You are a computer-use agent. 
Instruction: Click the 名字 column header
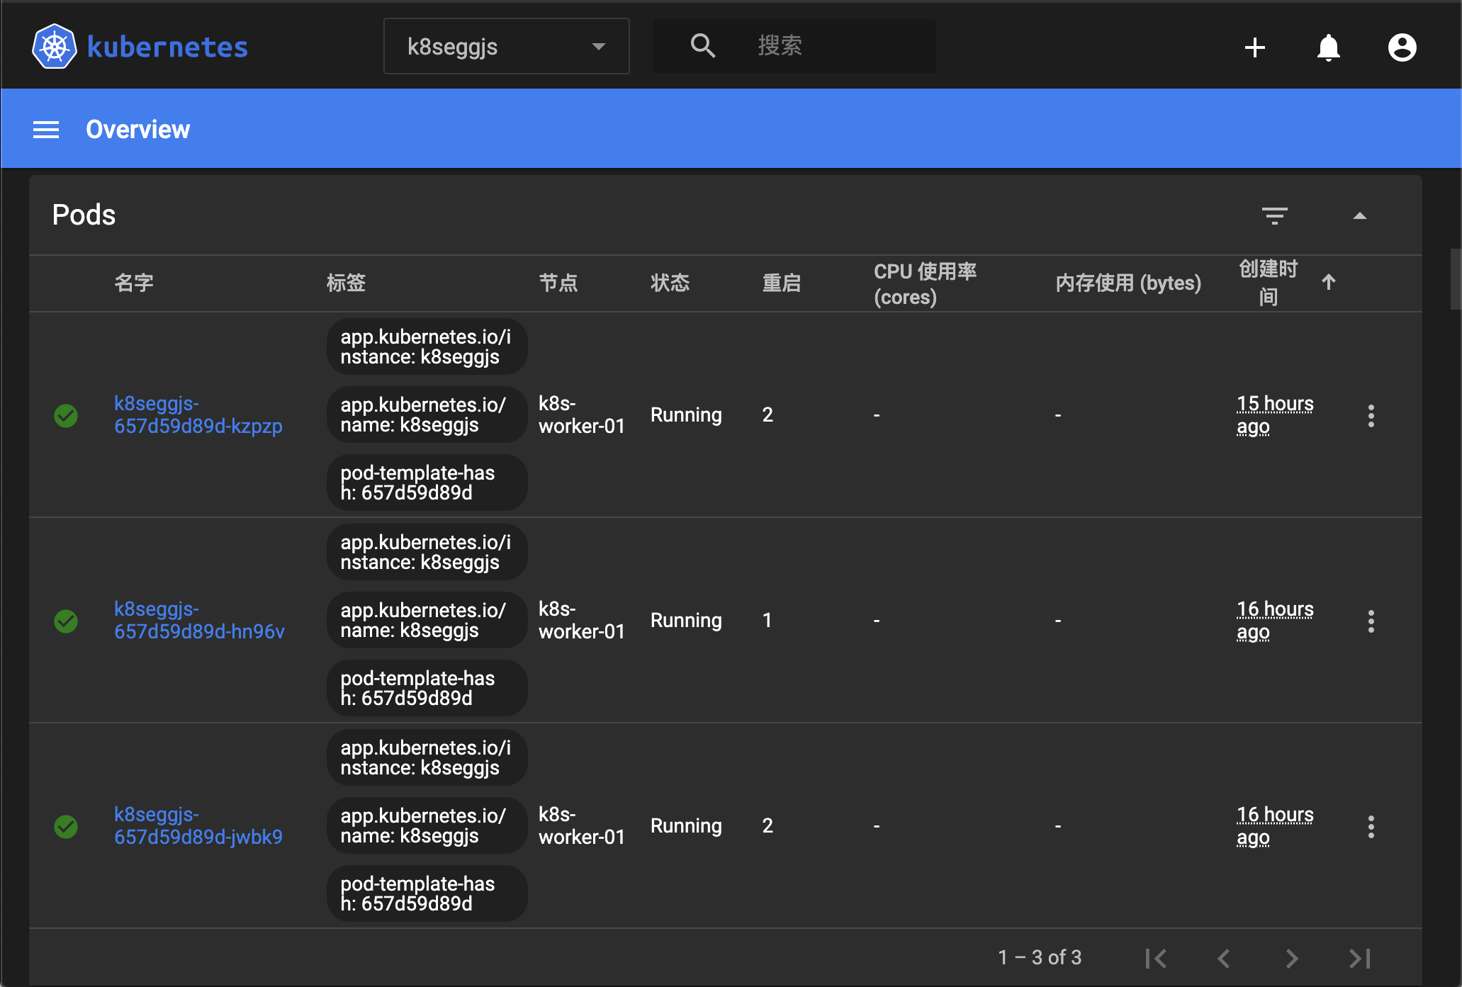pos(134,283)
